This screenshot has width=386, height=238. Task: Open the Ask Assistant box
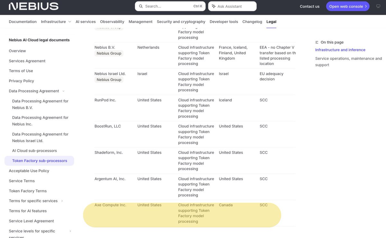pyautogui.click(x=233, y=6)
